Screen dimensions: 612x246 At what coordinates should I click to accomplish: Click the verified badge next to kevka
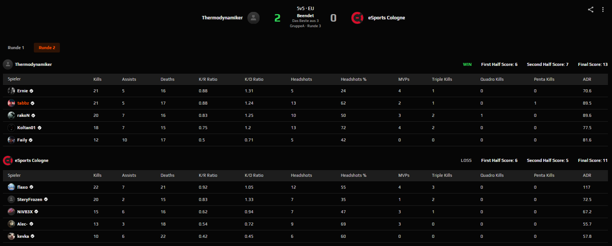coord(34,236)
